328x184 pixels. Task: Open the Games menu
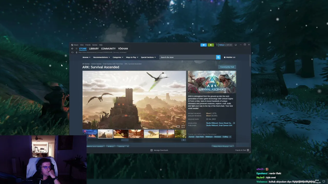click(95, 45)
